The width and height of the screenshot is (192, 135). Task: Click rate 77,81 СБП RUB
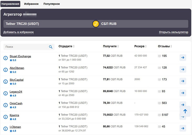113,79
